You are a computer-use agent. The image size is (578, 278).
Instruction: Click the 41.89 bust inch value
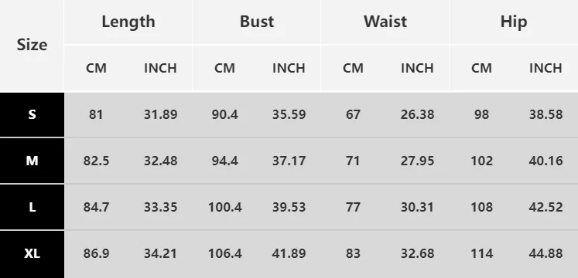click(289, 253)
